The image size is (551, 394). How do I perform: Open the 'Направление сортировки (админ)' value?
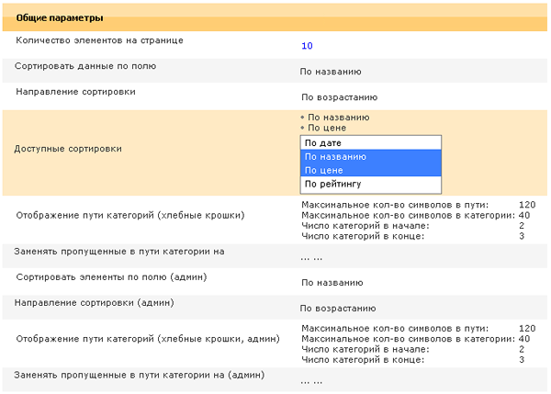coord(339,310)
